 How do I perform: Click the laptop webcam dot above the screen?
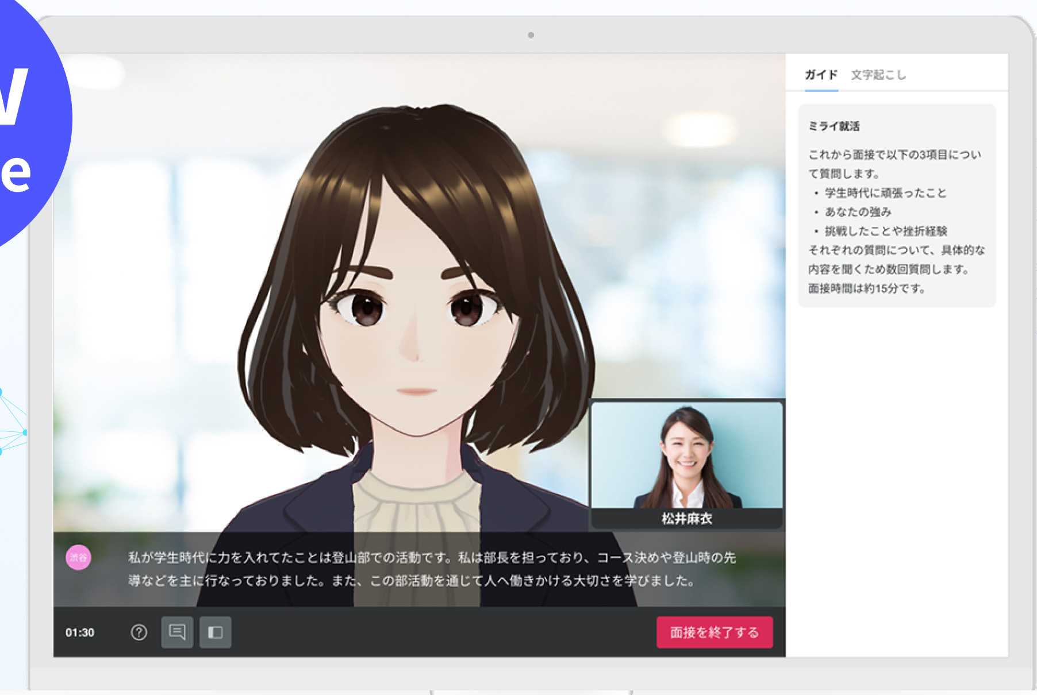pyautogui.click(x=531, y=35)
